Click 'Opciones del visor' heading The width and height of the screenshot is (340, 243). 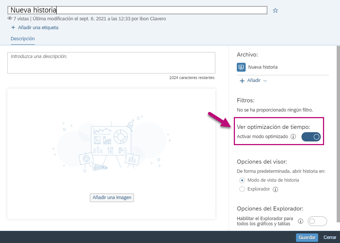coord(262,162)
